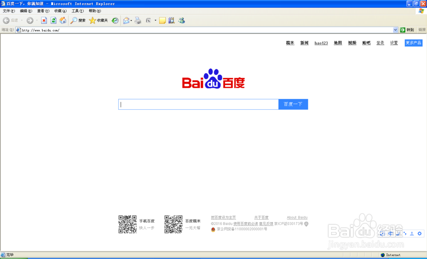Go to the Home page icon

click(x=63, y=20)
